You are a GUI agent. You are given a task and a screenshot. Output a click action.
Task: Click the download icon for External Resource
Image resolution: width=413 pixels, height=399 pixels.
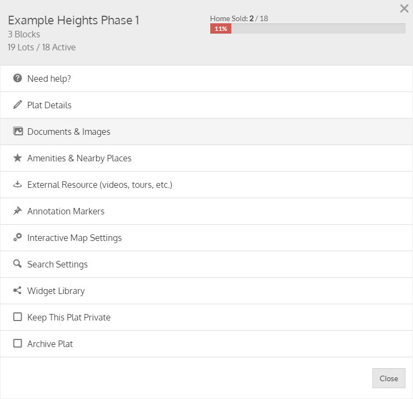(x=18, y=185)
